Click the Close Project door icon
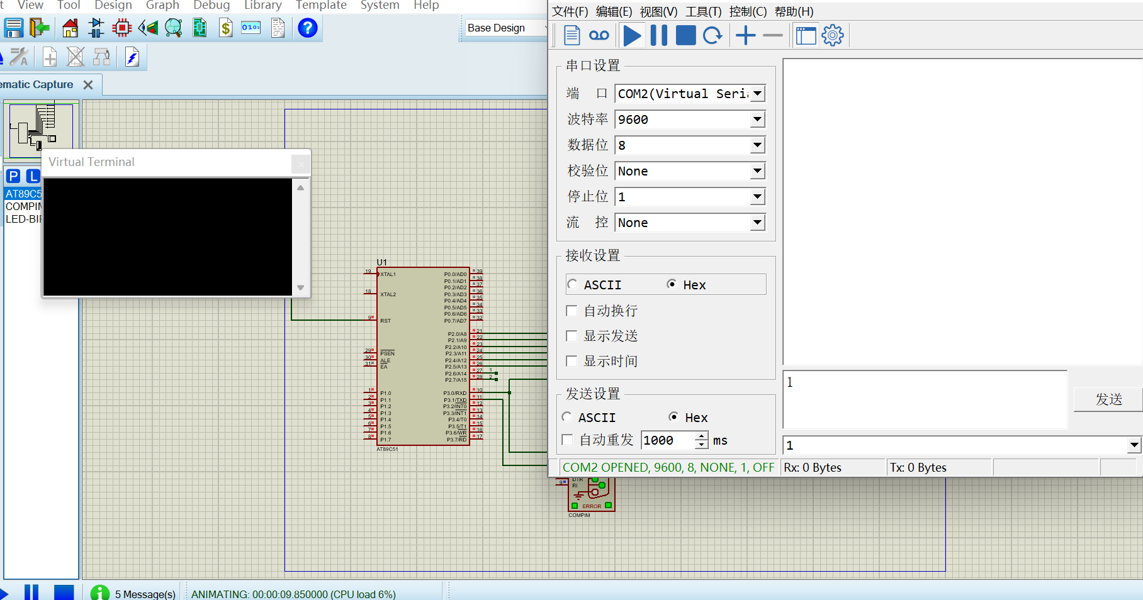 (39, 28)
